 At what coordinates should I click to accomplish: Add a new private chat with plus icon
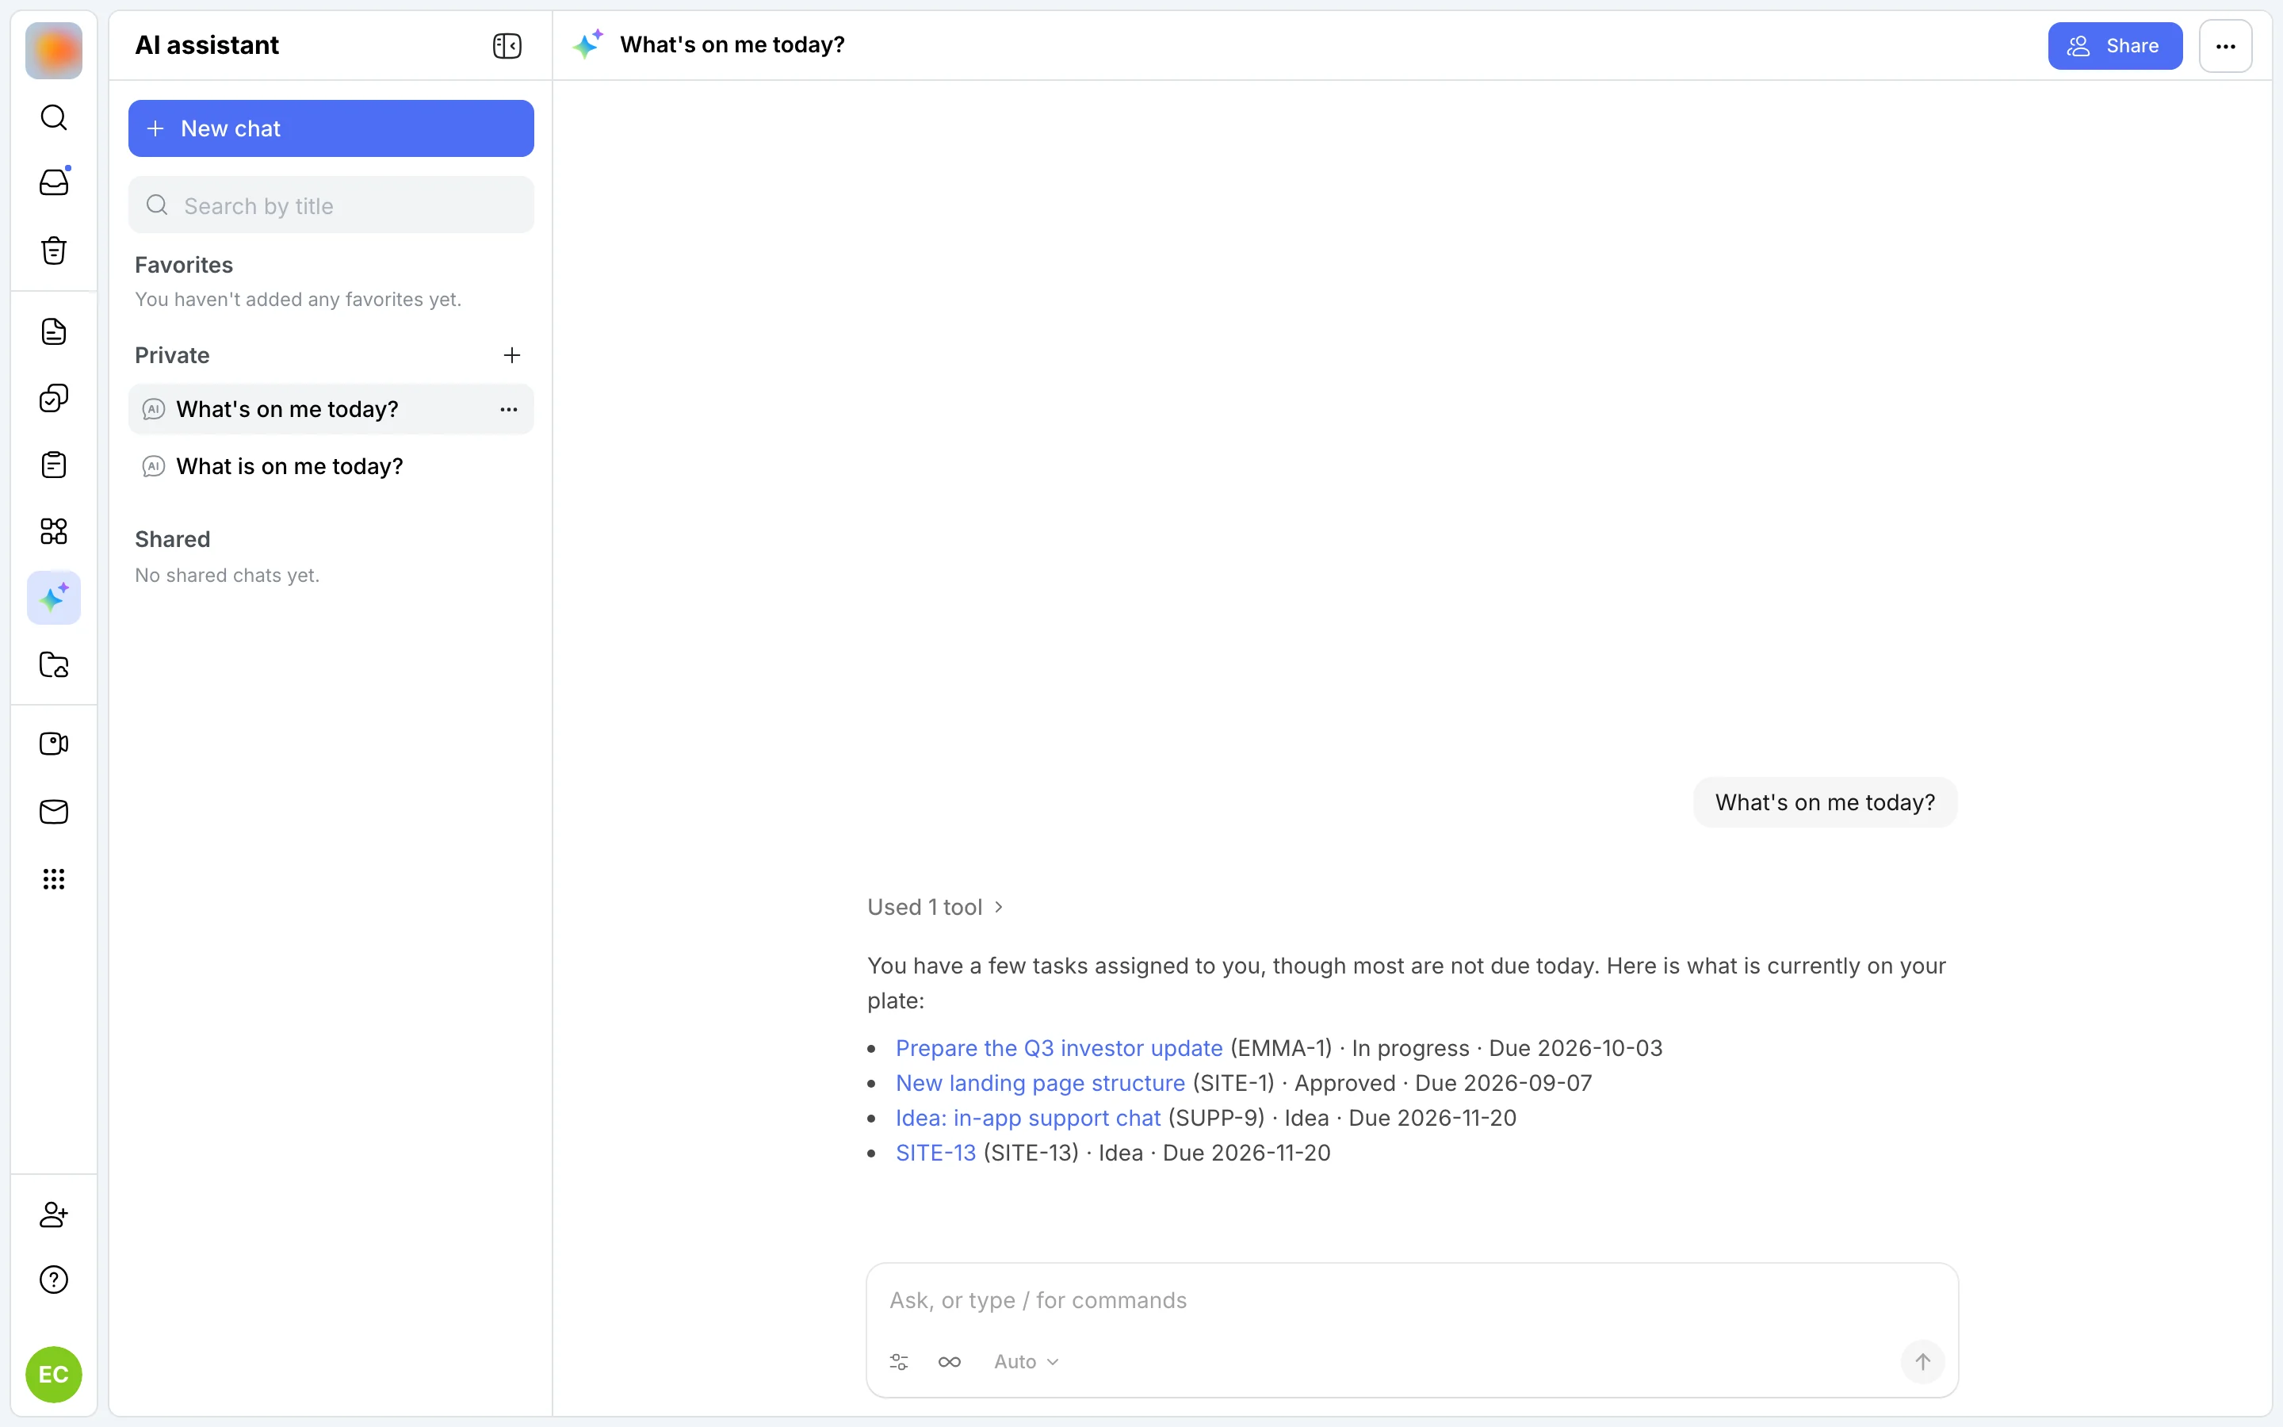point(512,355)
